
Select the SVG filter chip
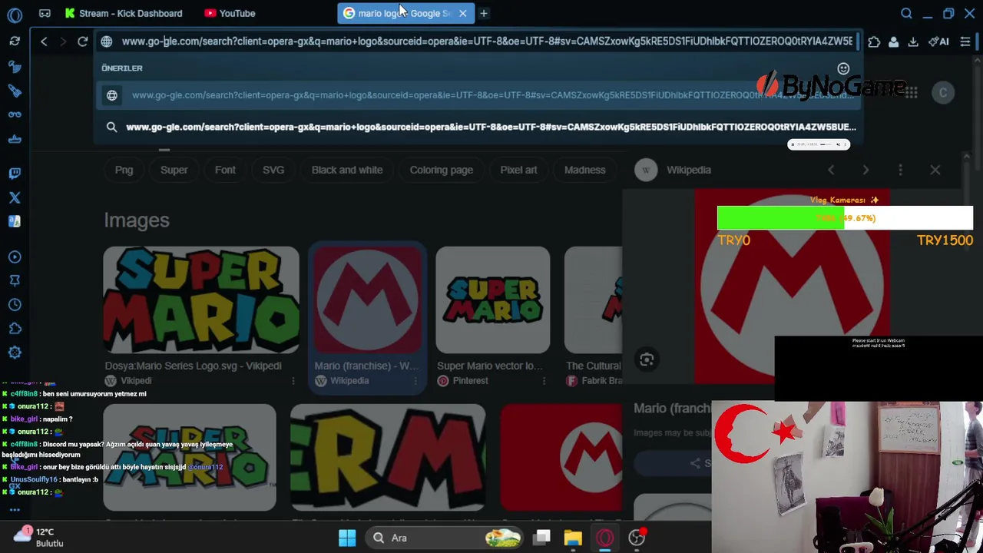click(273, 170)
